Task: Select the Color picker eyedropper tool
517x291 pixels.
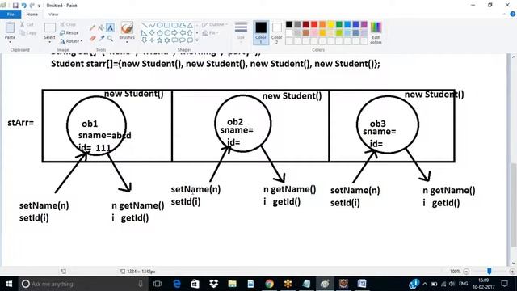Action: pos(101,39)
